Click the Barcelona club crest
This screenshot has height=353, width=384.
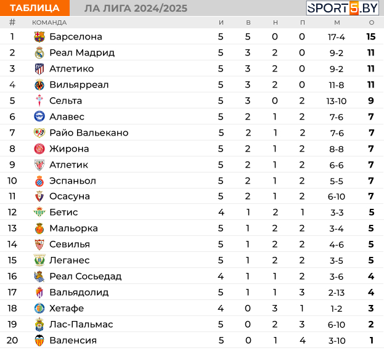point(39,37)
